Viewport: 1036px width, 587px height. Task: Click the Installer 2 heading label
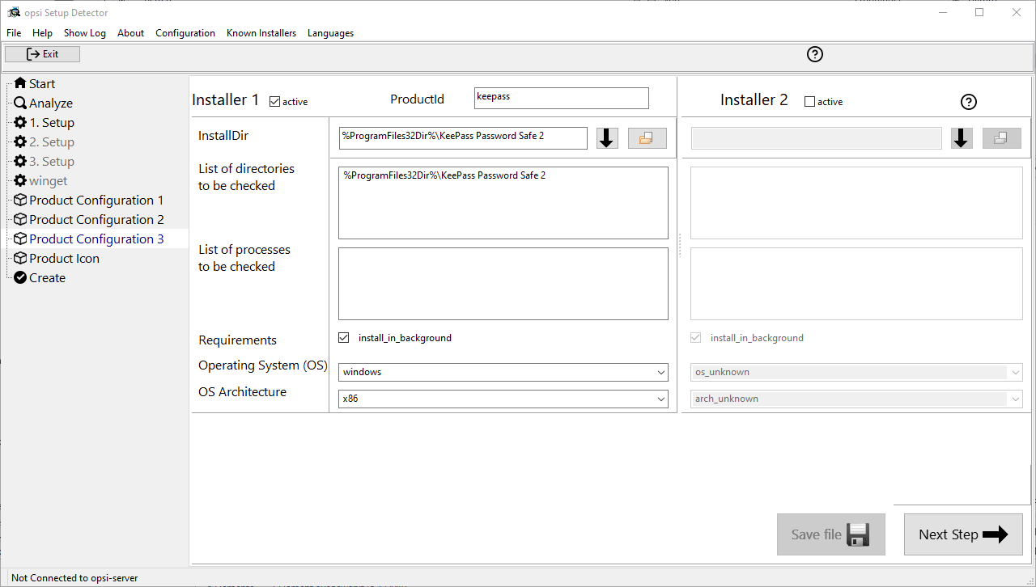[x=754, y=100]
